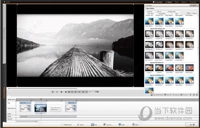200x128 pixels.
Task: Open the Show filter dropdown
Action: (195, 13)
